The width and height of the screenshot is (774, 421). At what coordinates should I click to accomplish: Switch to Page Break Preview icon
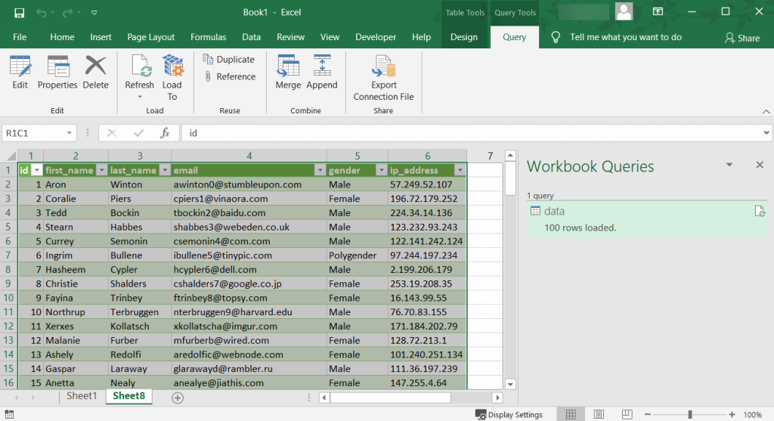click(627, 415)
